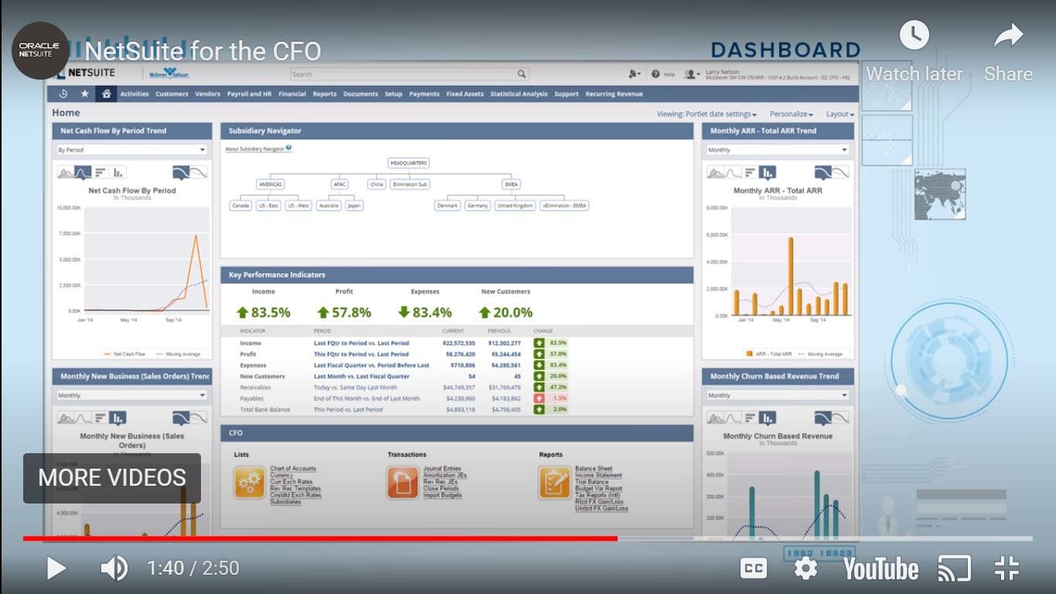The width and height of the screenshot is (1056, 594).
Task: Play the video
Action: [56, 568]
